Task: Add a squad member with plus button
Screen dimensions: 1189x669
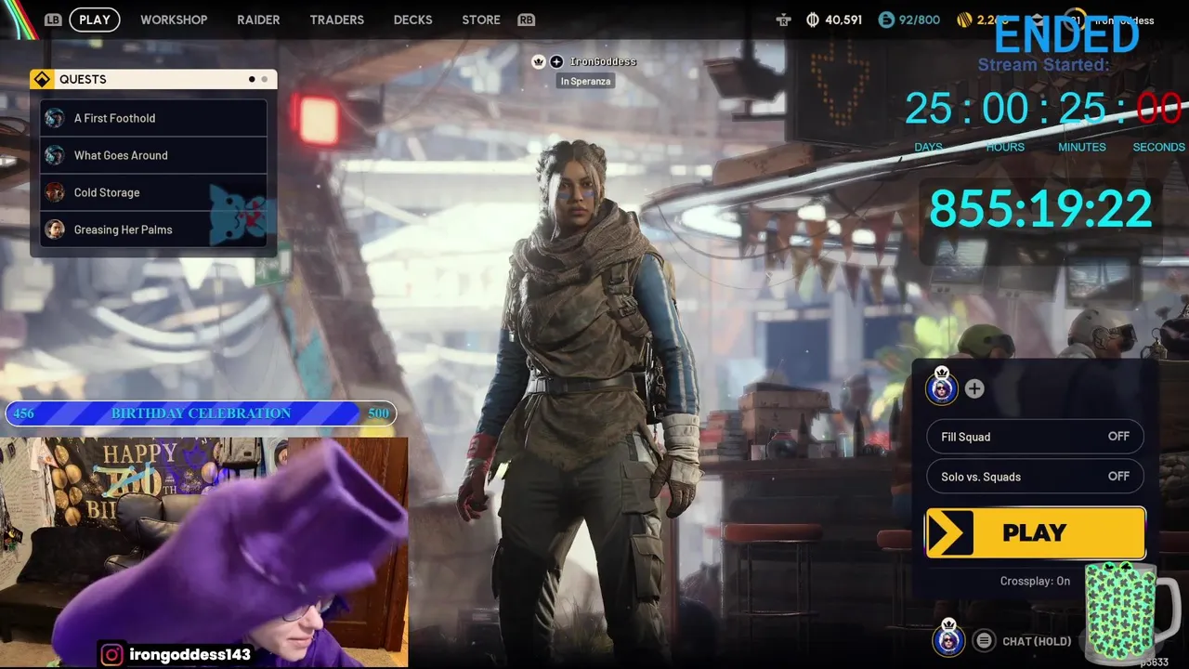Action: [x=973, y=388]
